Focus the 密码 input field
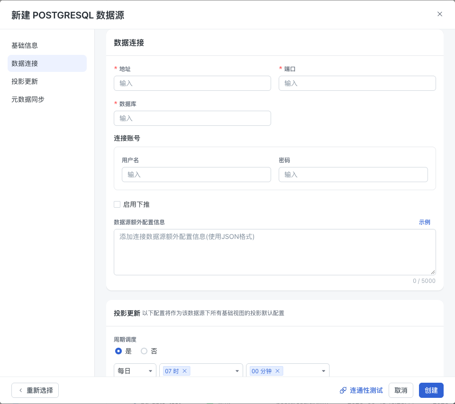The height and width of the screenshot is (404, 455). (x=353, y=175)
